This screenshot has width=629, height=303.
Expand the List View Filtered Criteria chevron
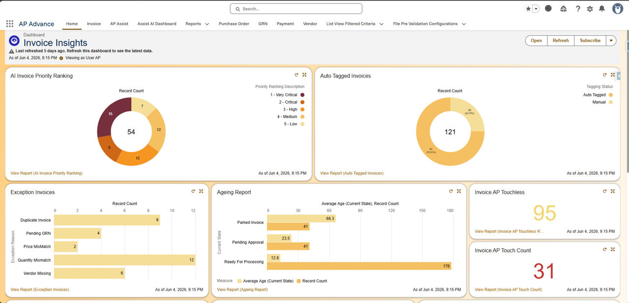pyautogui.click(x=381, y=24)
